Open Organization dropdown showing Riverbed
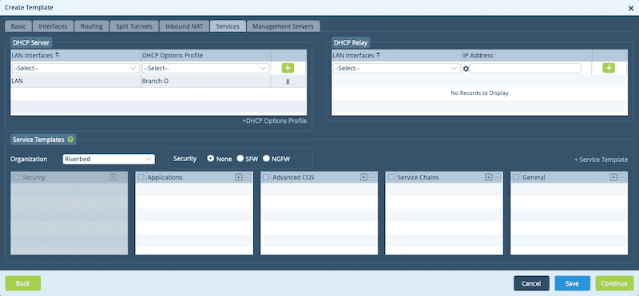This screenshot has height=296, width=639. click(x=109, y=160)
